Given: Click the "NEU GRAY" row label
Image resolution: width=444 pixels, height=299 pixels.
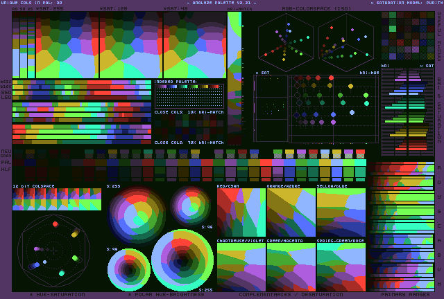Looking at the screenshot, I should 6,154.
